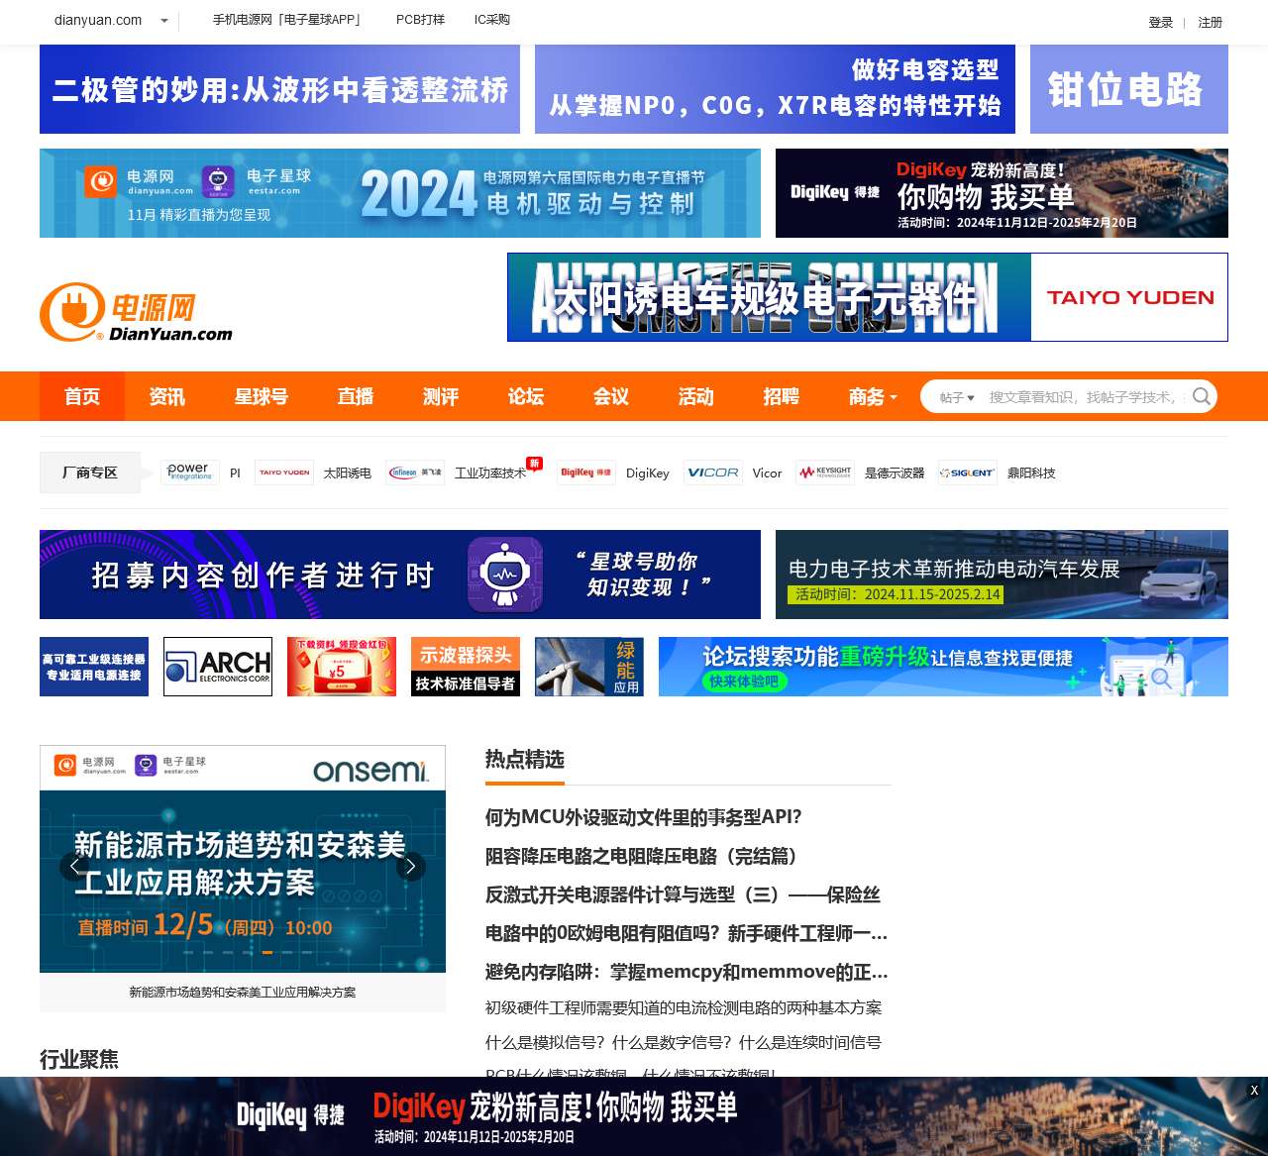
Task: Open the PI vendor text link
Action: (x=235, y=473)
